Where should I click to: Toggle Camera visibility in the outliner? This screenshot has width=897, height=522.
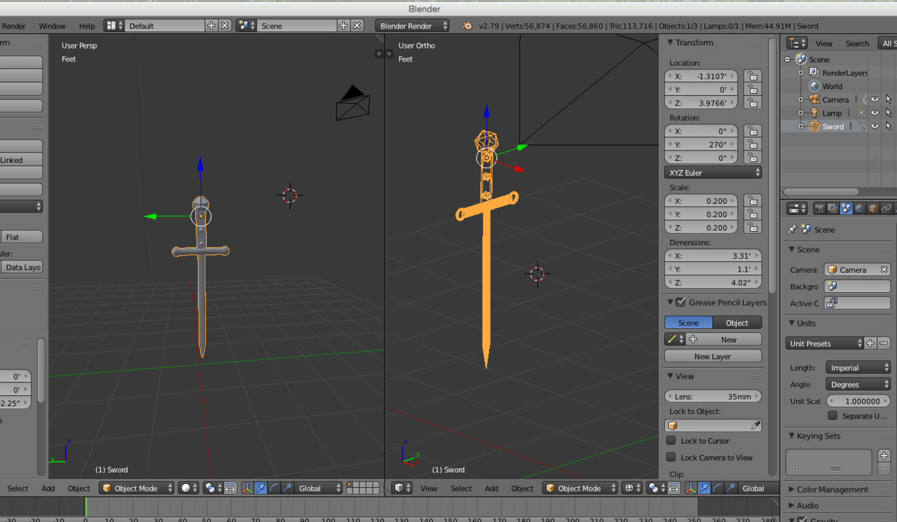(x=876, y=100)
